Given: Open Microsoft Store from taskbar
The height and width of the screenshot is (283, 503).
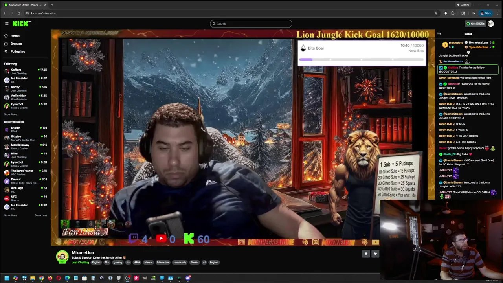Looking at the screenshot, I should tap(84, 278).
